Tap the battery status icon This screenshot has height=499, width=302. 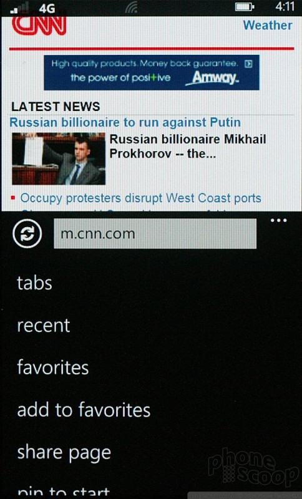coord(245,7)
